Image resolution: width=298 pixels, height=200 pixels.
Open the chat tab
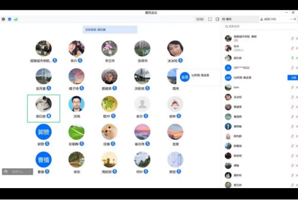tap(227, 19)
